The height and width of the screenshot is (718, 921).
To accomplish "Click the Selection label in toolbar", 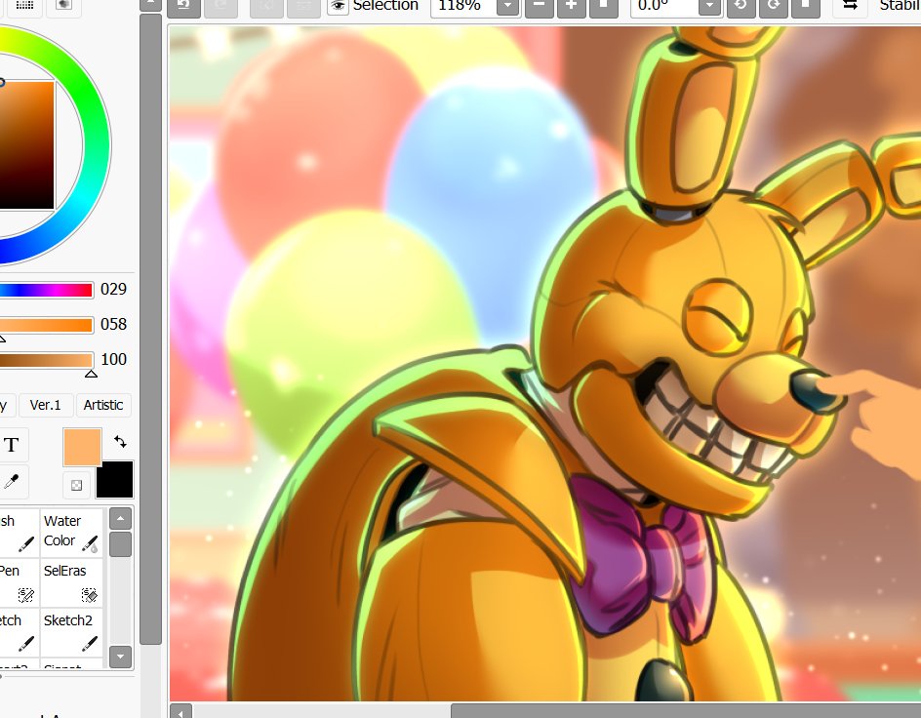I will pos(386,6).
